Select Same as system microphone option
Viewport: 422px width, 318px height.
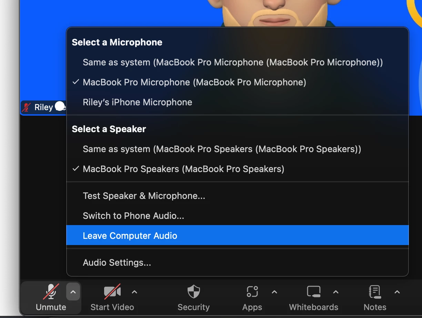point(237,62)
